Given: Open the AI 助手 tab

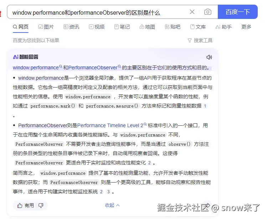Looking at the screenshot, I should point(224,27).
